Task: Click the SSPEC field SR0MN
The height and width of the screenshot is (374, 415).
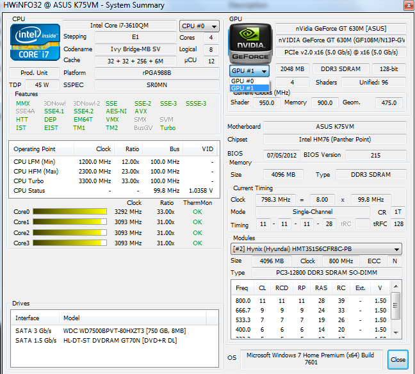Action: click(x=157, y=85)
